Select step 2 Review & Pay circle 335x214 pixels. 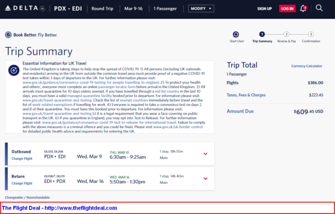[x=286, y=34]
